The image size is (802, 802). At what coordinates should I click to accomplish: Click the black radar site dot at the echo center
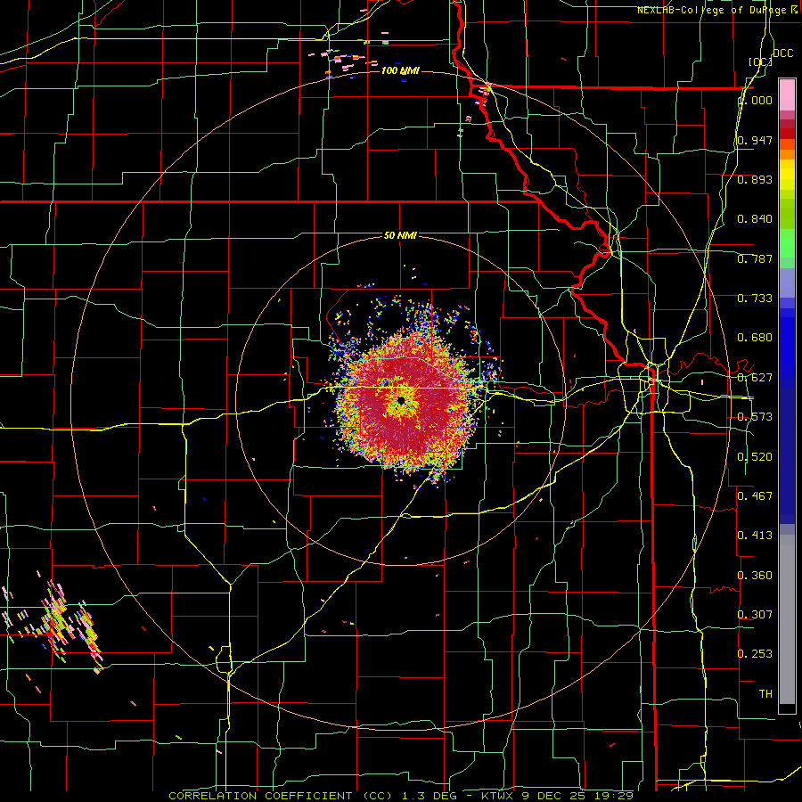(x=401, y=400)
